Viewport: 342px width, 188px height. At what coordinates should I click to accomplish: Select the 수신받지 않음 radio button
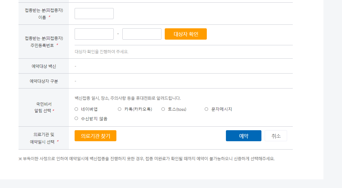(x=76, y=119)
